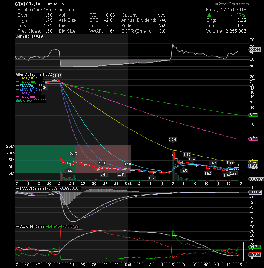The width and height of the screenshot is (264, 268).
Task: Click the green EMA(200) line swatch
Action: [x=18, y=82]
